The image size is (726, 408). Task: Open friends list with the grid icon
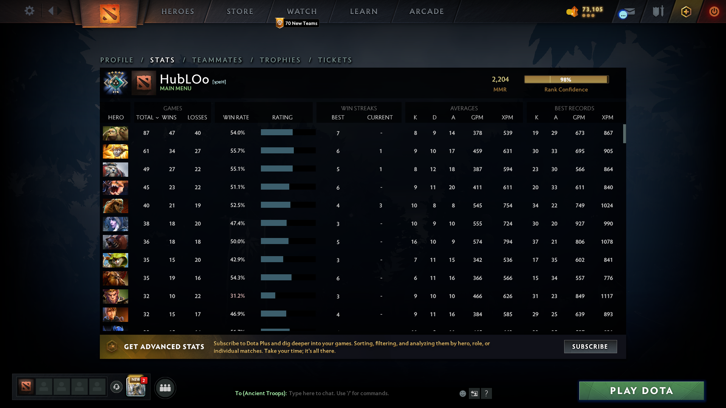165,388
